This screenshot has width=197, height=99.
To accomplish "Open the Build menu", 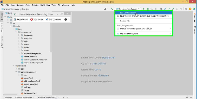I will (x=43, y=5).
